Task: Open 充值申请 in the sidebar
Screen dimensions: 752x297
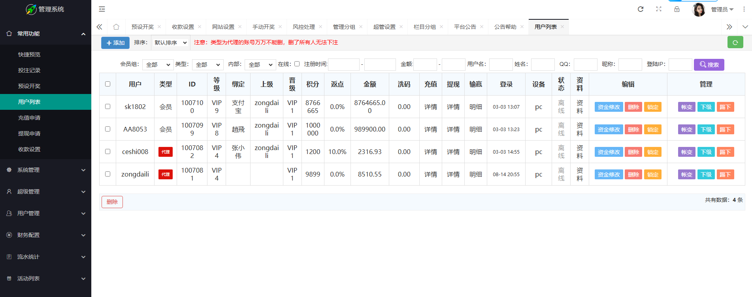Action: [x=29, y=118]
